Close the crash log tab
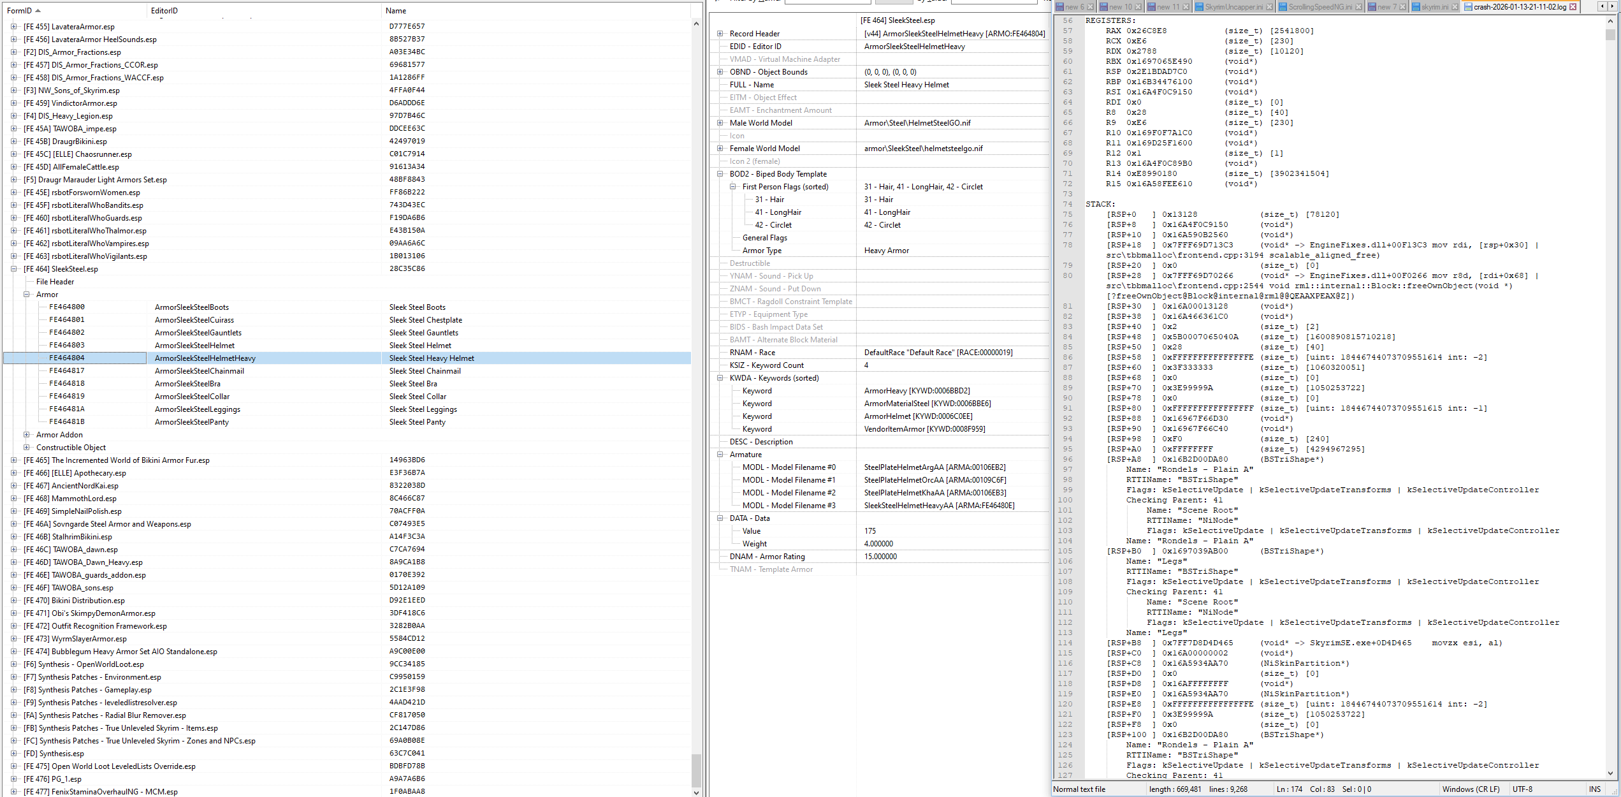1621x797 pixels. pos(1573,7)
